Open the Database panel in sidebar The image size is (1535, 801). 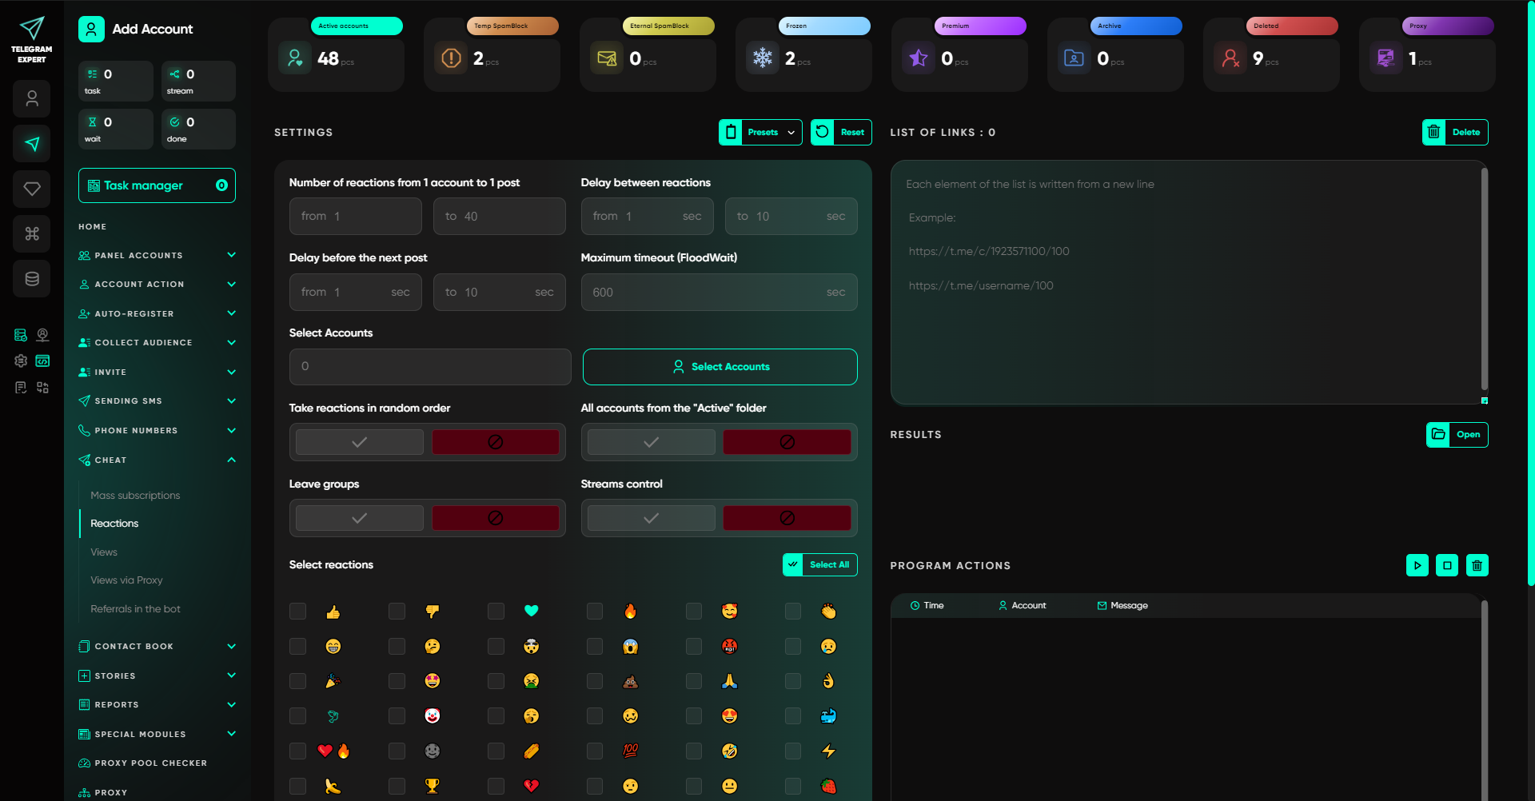(32, 278)
